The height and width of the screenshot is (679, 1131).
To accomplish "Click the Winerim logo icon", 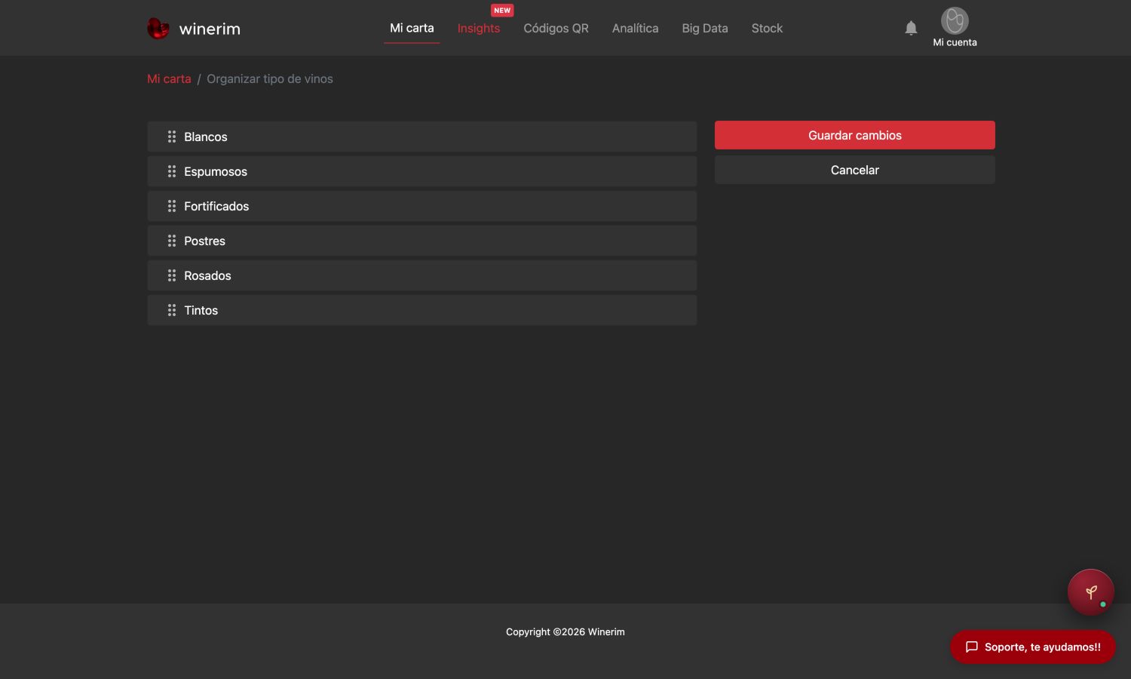I will tap(158, 29).
